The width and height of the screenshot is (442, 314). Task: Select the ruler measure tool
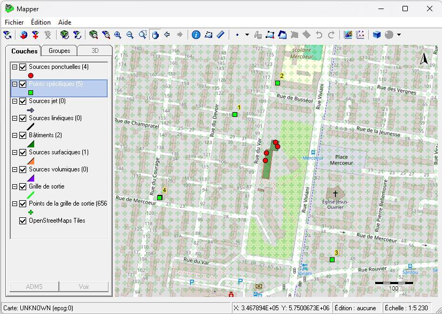tap(221, 35)
